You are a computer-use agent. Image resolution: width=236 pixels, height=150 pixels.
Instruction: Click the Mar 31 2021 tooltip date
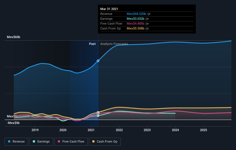pos(109,9)
